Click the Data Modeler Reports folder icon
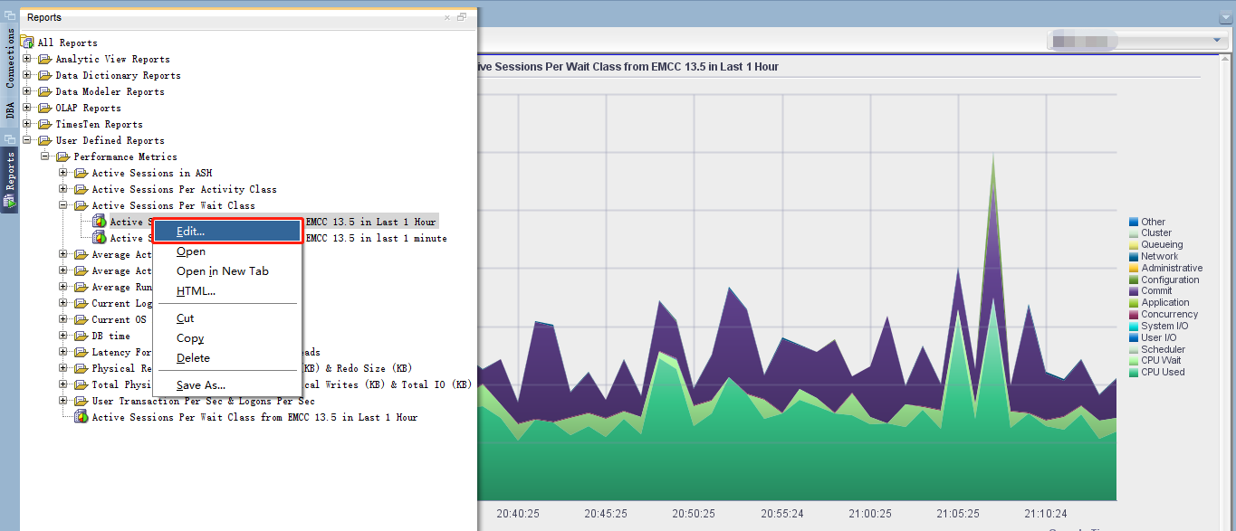 click(44, 91)
